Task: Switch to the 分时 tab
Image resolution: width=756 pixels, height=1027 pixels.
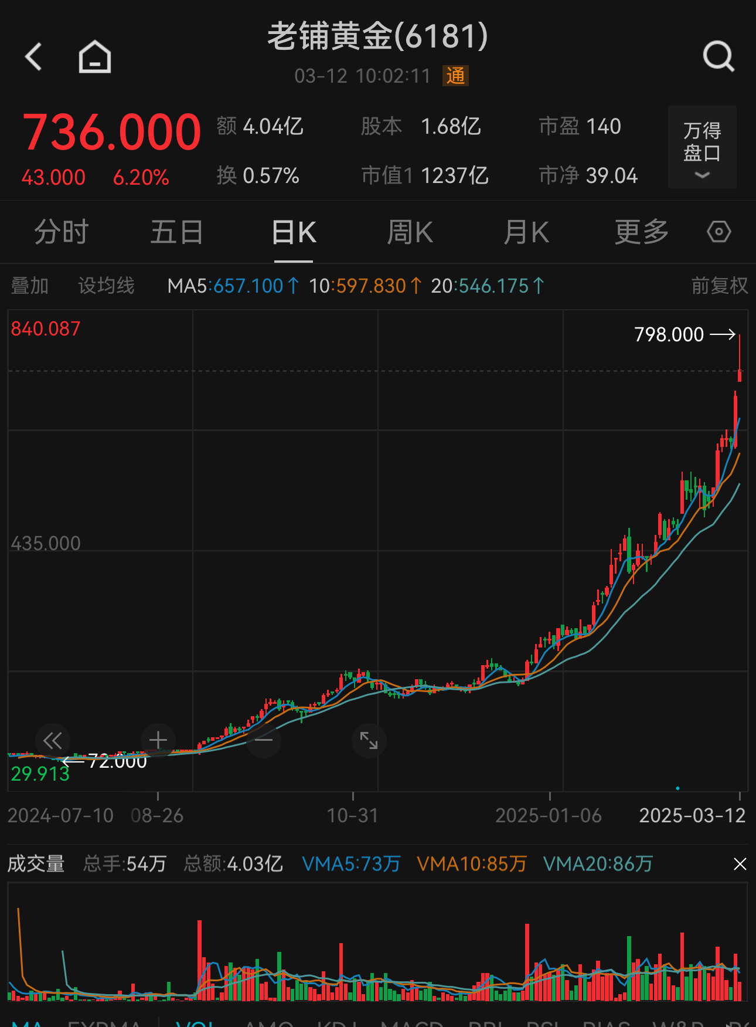Action: (x=62, y=232)
